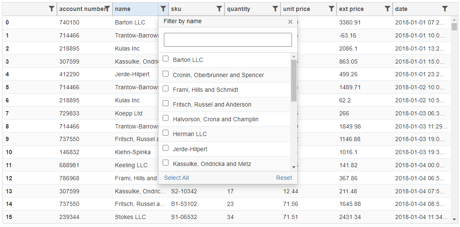The image size is (460, 227).
Task: Close the Filter by name popup
Action: pos(290,22)
